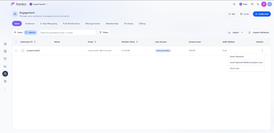Screen dimensions: 274x133
Task: Select the Users tab
Action: pyautogui.click(x=17, y=24)
